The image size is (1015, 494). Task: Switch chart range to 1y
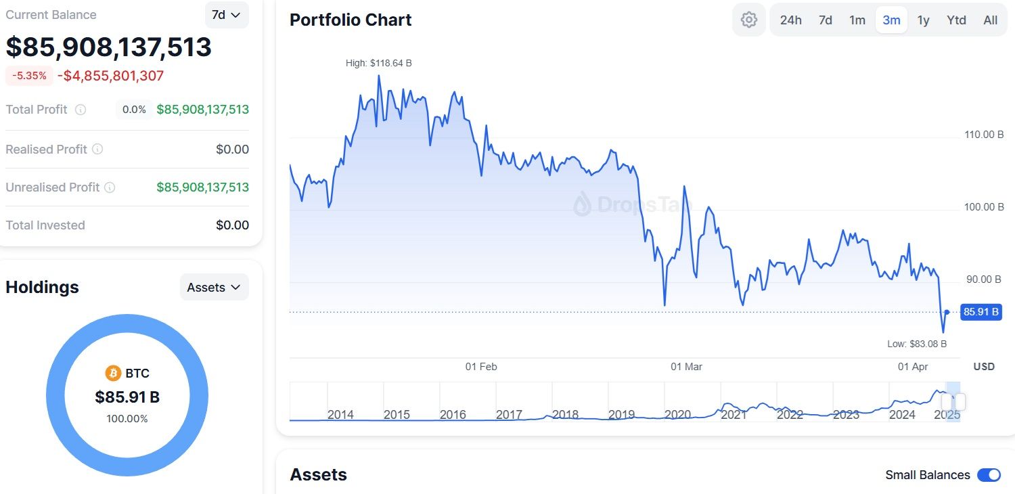923,20
